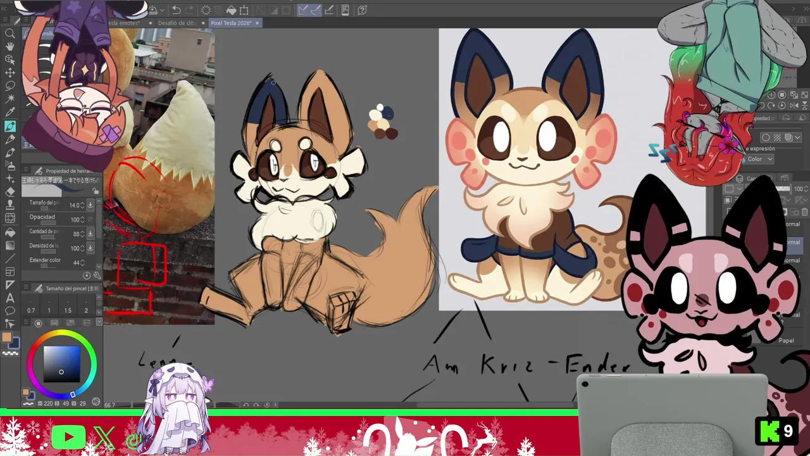Switch to the Tesla emotes tab
This screenshot has width=810, height=456.
(x=123, y=23)
